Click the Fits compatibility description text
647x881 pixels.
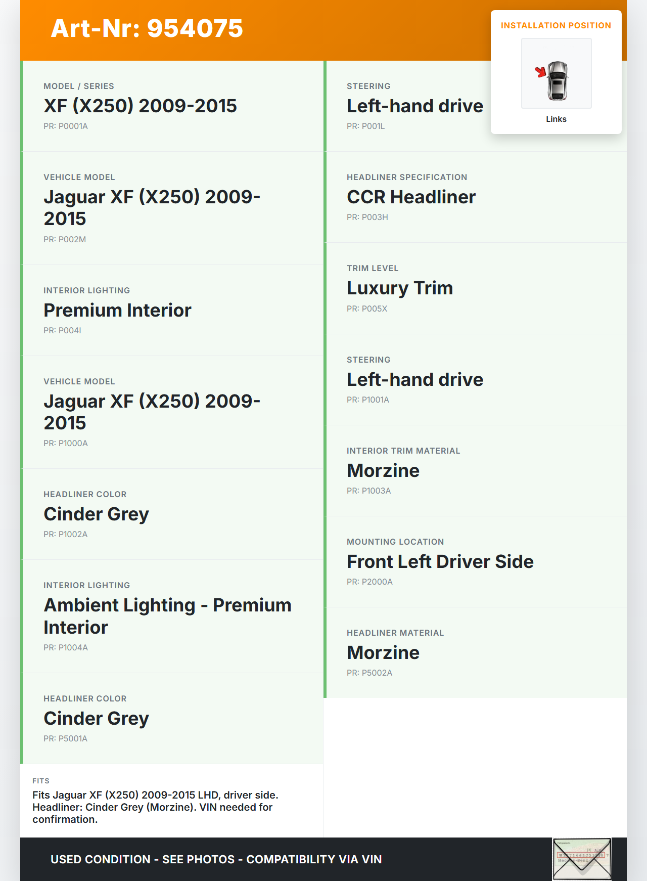pyautogui.click(x=155, y=807)
